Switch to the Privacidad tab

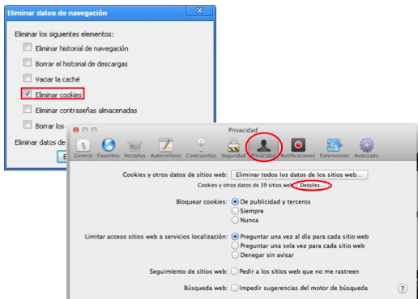(263, 148)
